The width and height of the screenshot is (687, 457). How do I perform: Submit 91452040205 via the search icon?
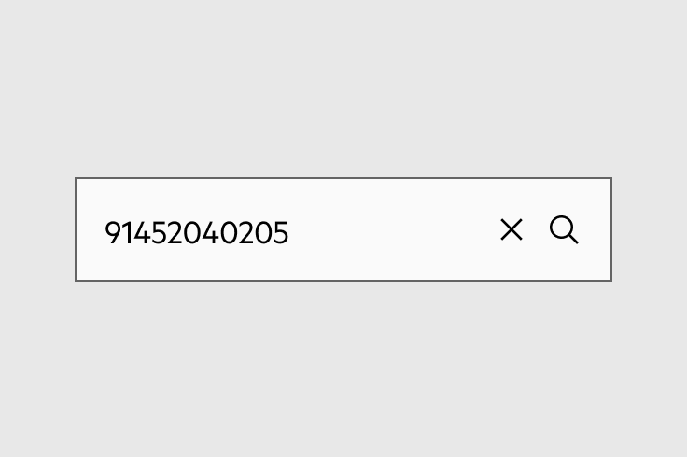pos(564,229)
